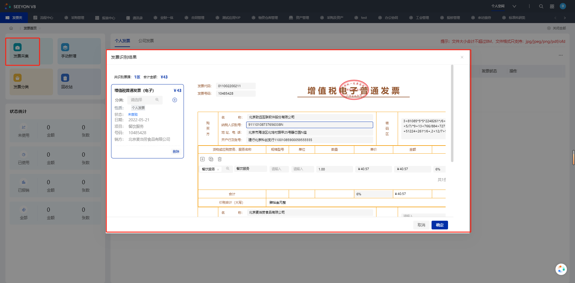Open the app grid icon in the header
Image resolution: width=575 pixels, height=283 pixels.
coord(552,6)
